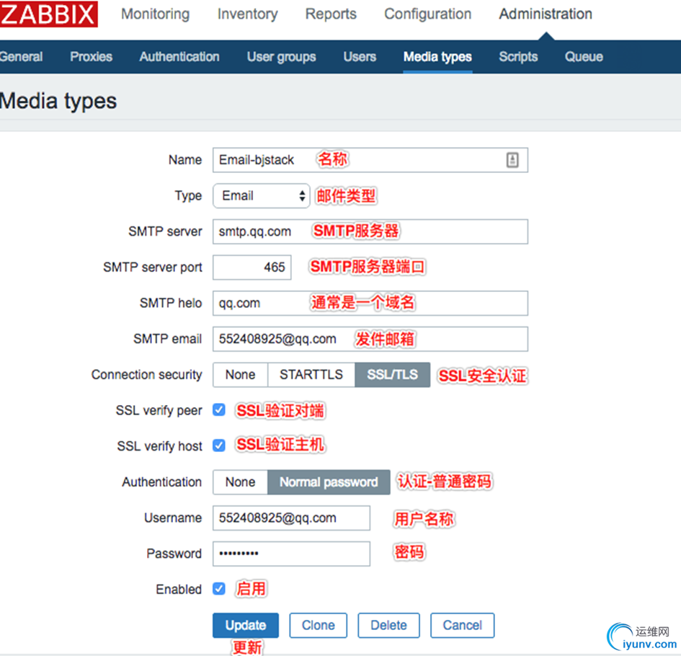Toggle the SSL verify peer checkbox
Screen dimensions: 681x656
tap(219, 409)
